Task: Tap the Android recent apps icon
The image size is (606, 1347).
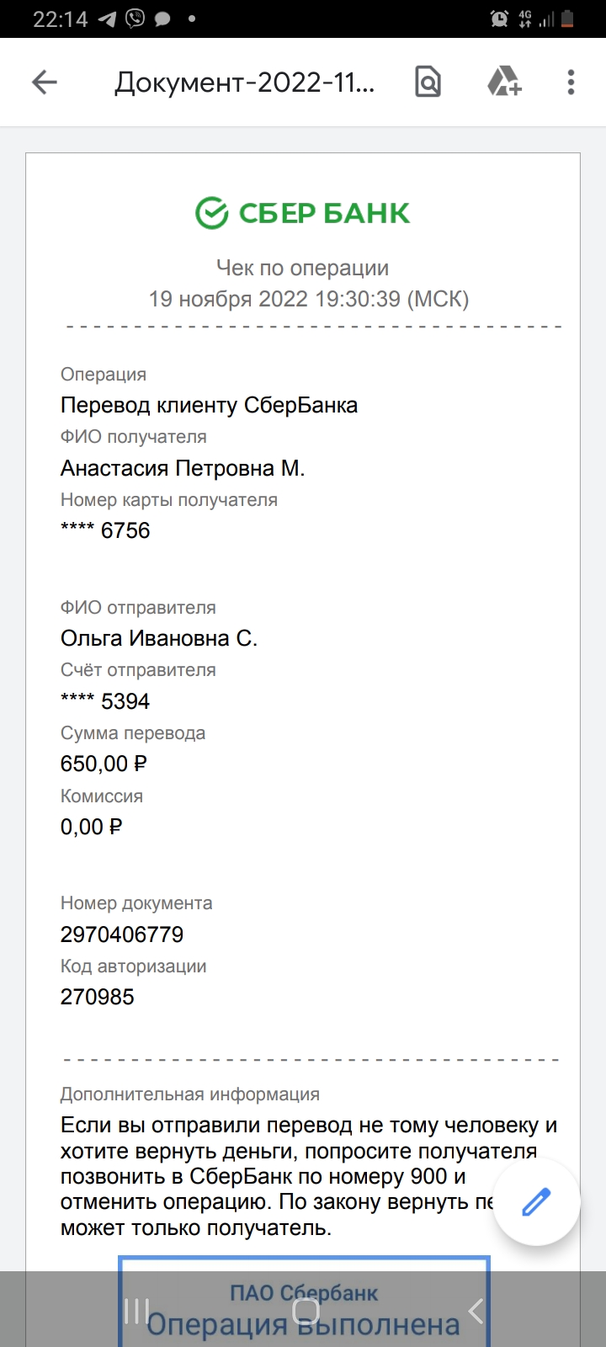Action: pyautogui.click(x=136, y=1311)
